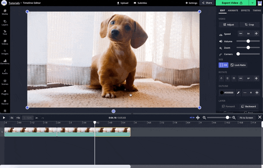The width and height of the screenshot is (263, 168).
Task: Zoom in on the timeline
Action: click(x=234, y=118)
